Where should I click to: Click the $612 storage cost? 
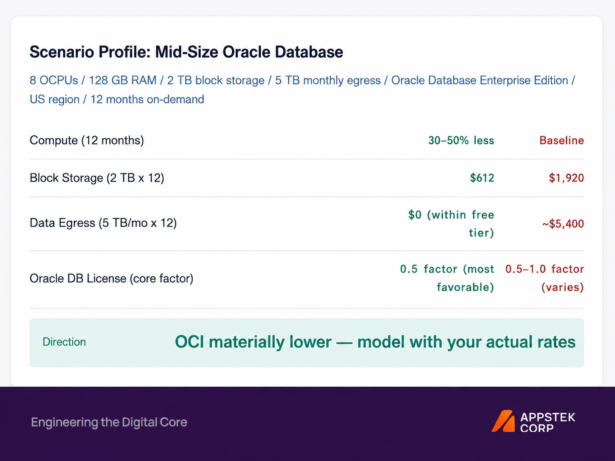(x=482, y=178)
